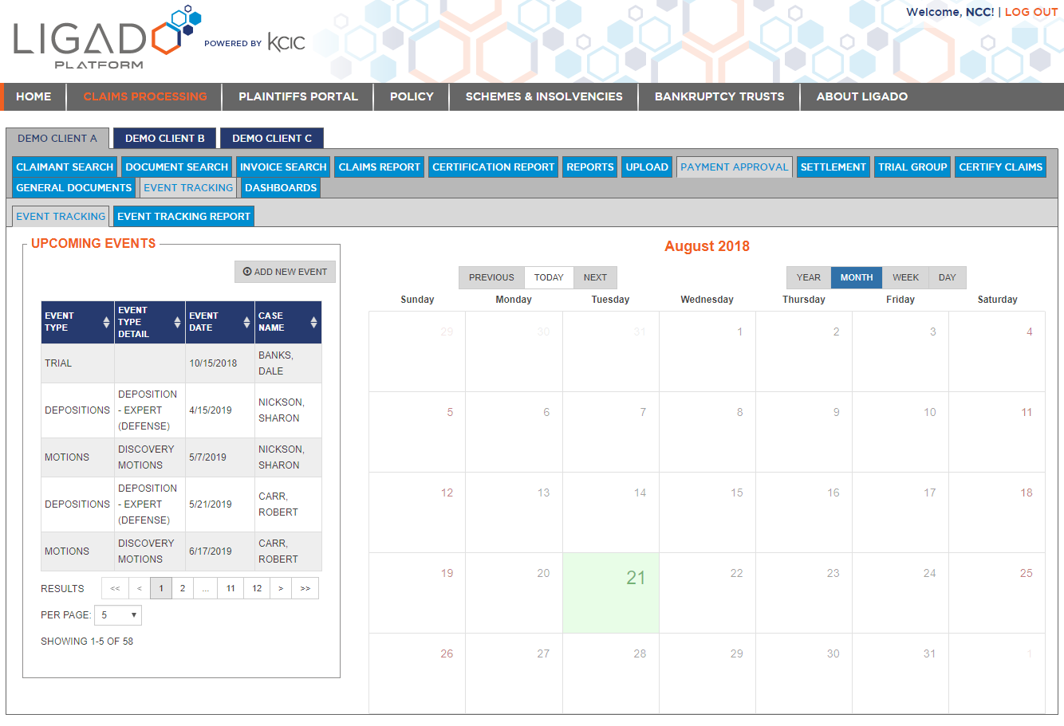Open the Reports tab
Screen dimensions: 1064x726
590,167
